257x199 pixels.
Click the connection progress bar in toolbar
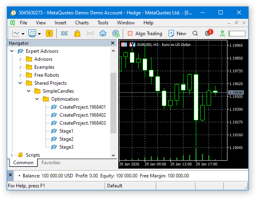pyautogui.click(x=237, y=34)
